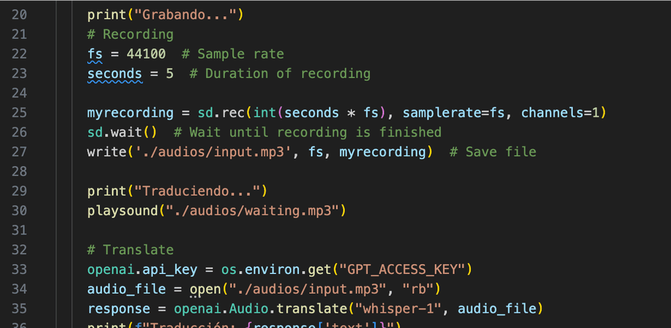Image resolution: width=671 pixels, height=328 pixels.
Task: Click line number 20 in the gutter
Action: coord(19,14)
